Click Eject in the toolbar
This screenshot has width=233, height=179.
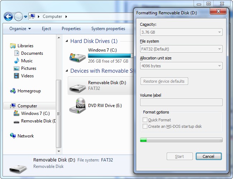pos(46,29)
